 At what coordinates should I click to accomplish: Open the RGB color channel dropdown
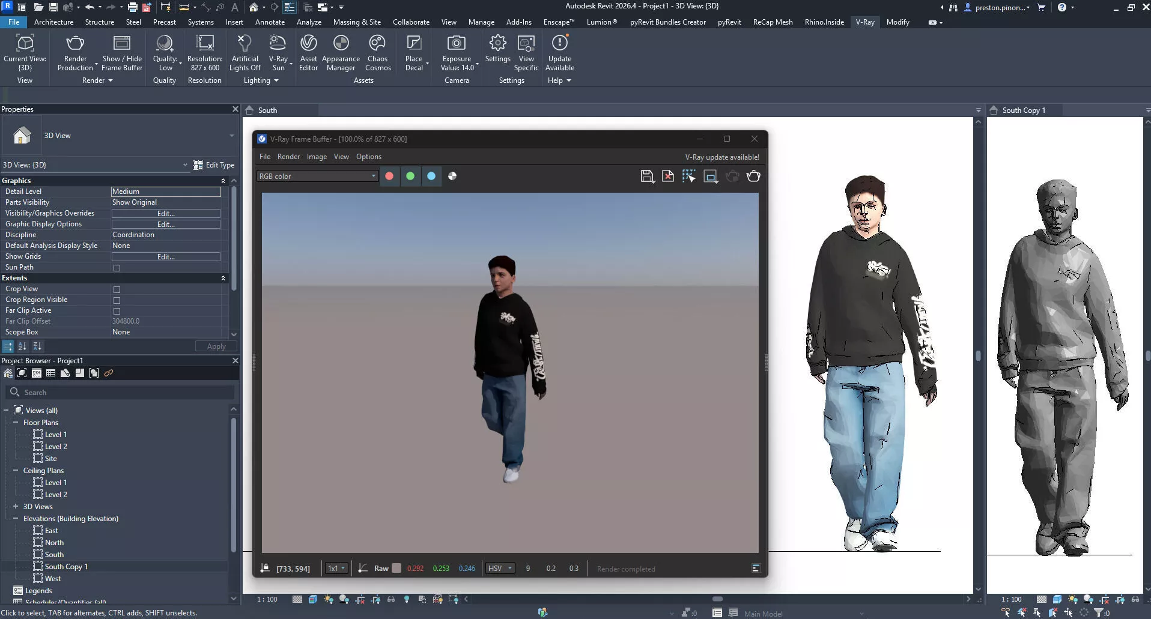click(x=317, y=177)
